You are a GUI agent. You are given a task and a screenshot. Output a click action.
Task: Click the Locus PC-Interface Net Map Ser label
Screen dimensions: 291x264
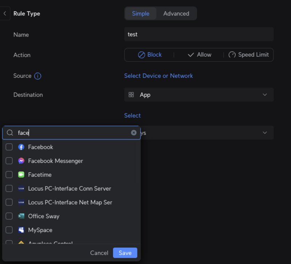tap(70, 203)
